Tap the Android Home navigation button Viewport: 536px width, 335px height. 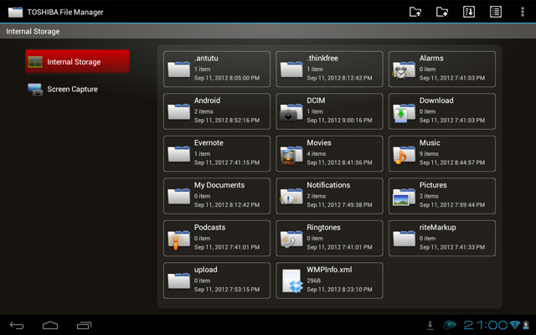(50, 325)
